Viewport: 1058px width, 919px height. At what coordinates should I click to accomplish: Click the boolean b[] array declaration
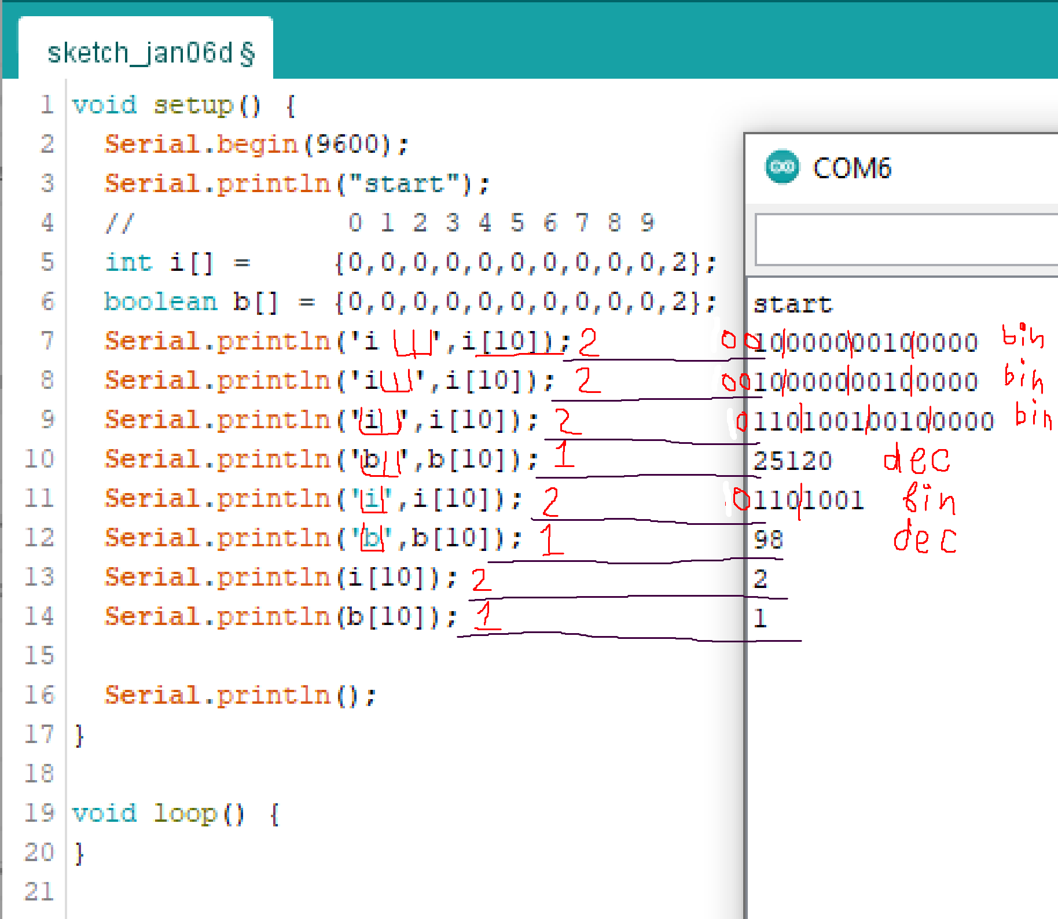(x=410, y=302)
